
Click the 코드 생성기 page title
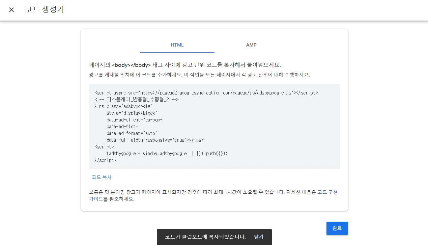click(45, 9)
